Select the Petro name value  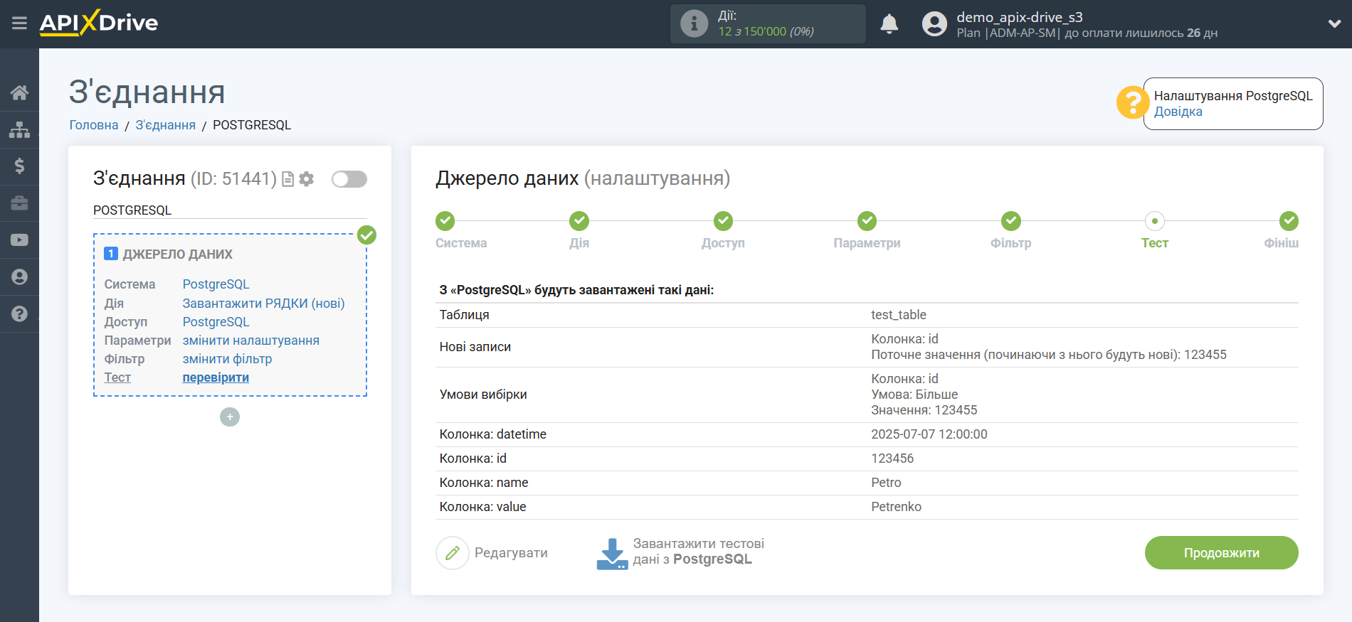tap(886, 483)
